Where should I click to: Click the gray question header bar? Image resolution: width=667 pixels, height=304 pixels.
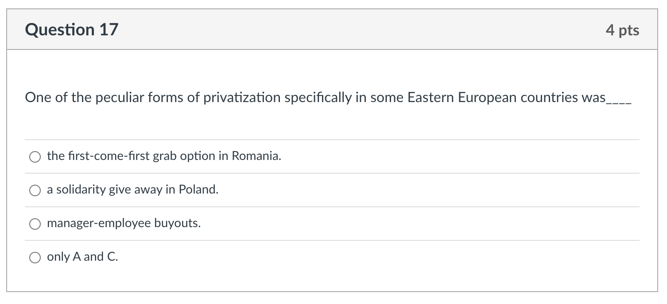[332, 30]
